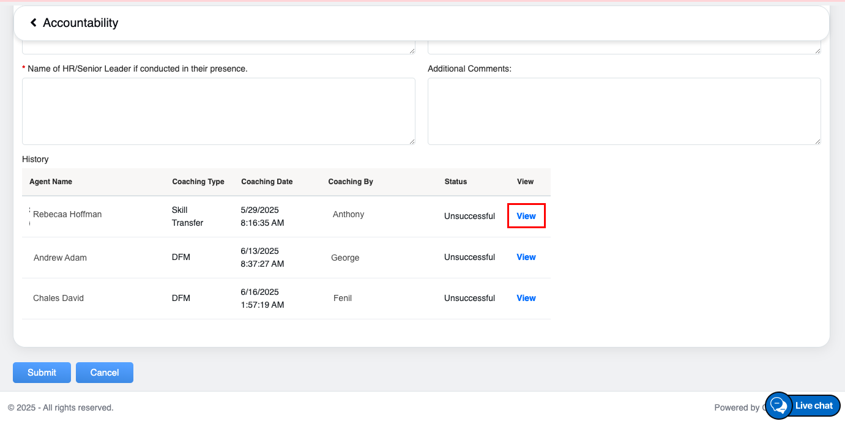Click the Coaching By column header

pos(351,182)
